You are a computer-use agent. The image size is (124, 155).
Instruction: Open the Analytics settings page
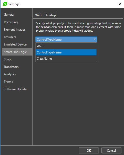pos(10,74)
